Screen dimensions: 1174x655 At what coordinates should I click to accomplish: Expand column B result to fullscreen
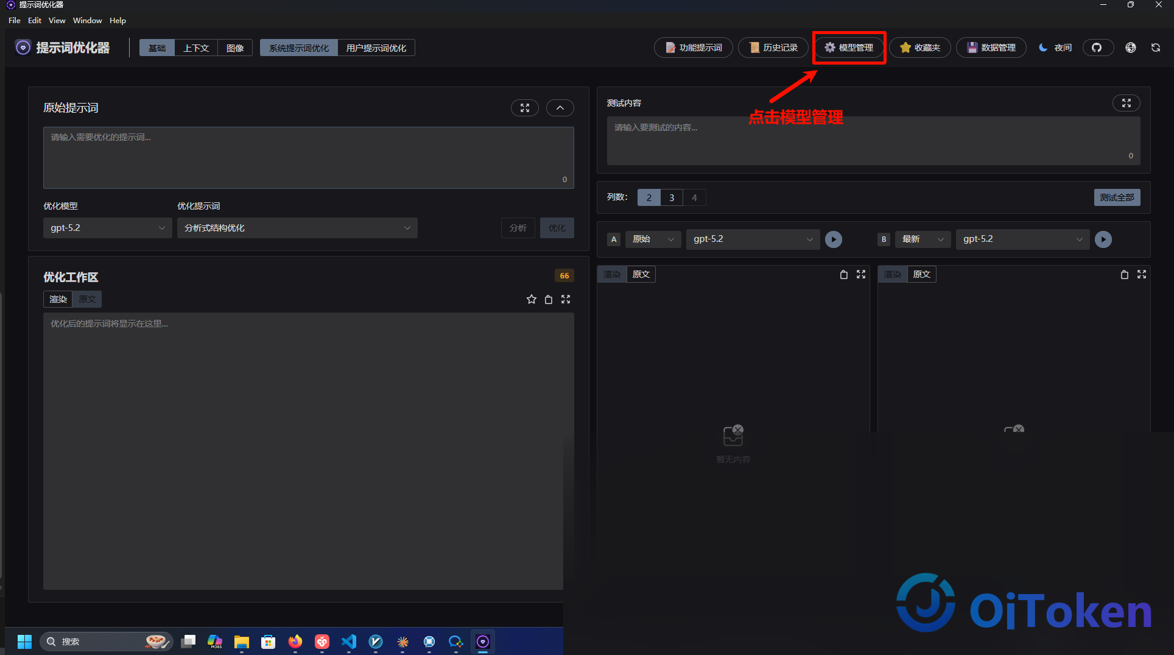tap(1142, 274)
